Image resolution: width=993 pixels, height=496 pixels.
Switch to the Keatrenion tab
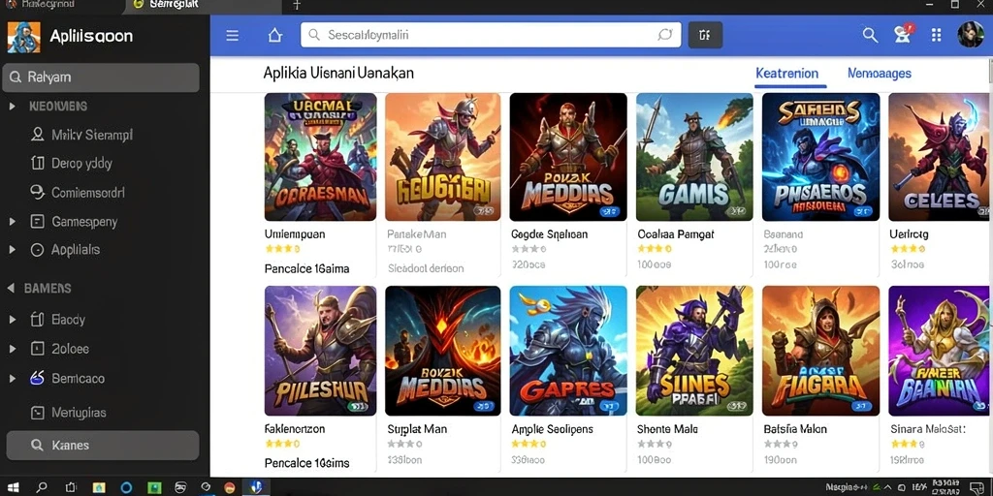(x=786, y=74)
